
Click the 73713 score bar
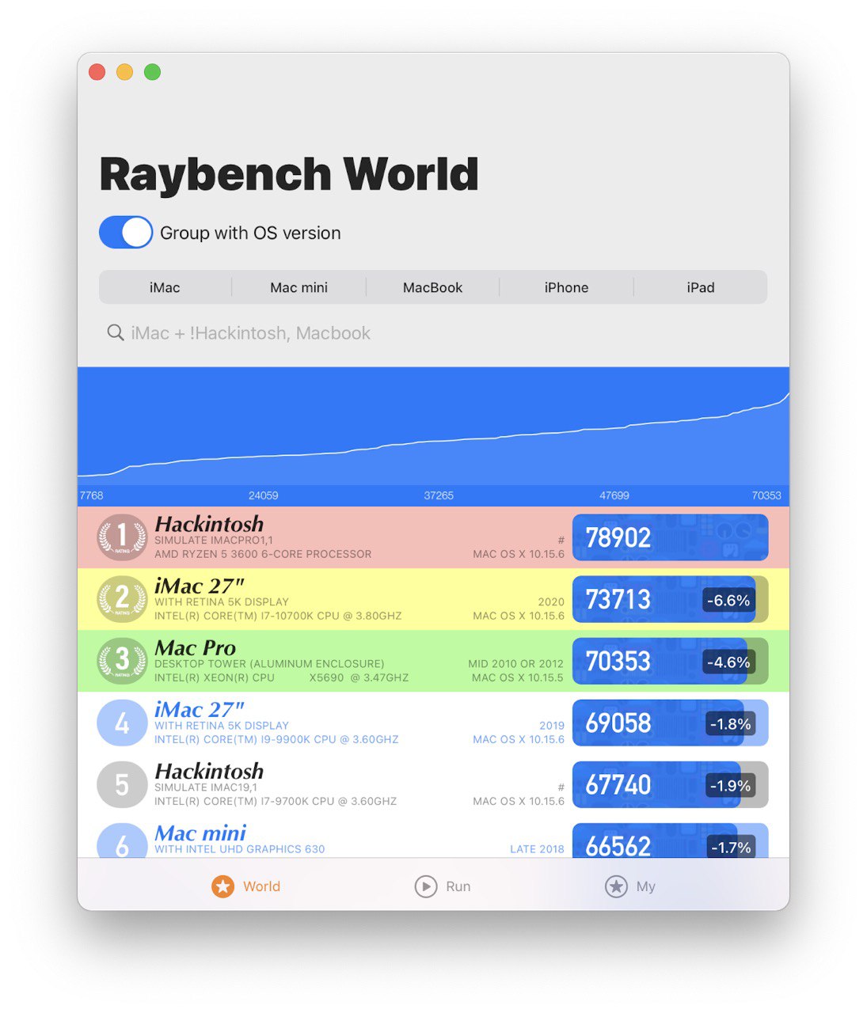coord(670,599)
